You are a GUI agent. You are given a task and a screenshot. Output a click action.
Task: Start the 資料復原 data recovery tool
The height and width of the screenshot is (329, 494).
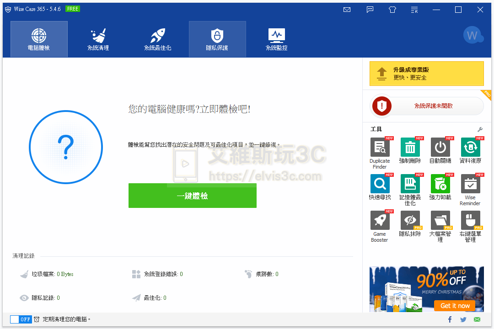pyautogui.click(x=470, y=148)
